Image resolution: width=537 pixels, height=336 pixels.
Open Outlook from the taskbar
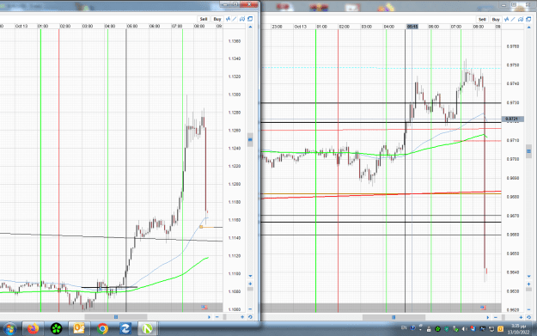(x=79, y=329)
